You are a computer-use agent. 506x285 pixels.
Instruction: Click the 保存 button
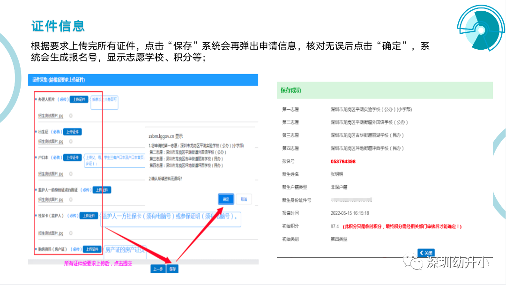[x=172, y=269]
